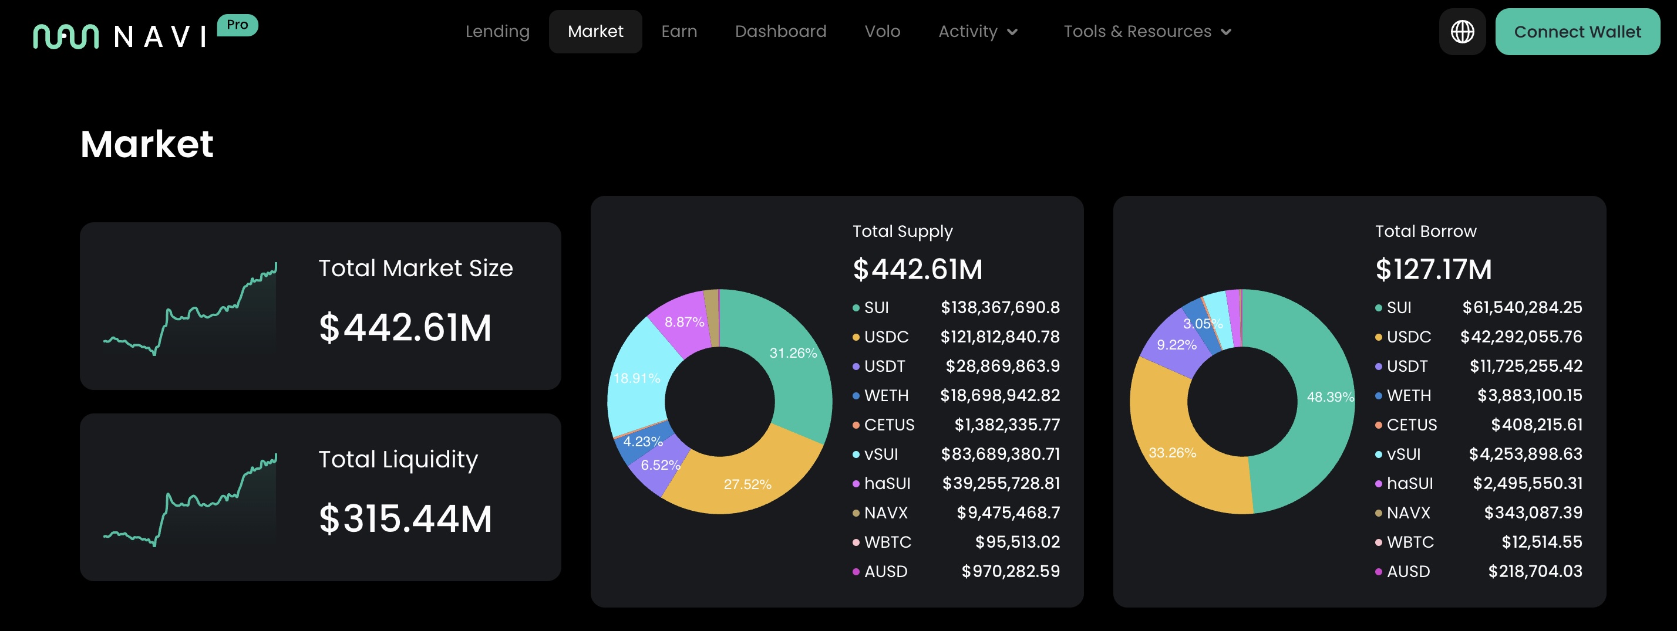Click WBTC legend dot in Total Supply
This screenshot has height=631, width=1677.
[856, 542]
